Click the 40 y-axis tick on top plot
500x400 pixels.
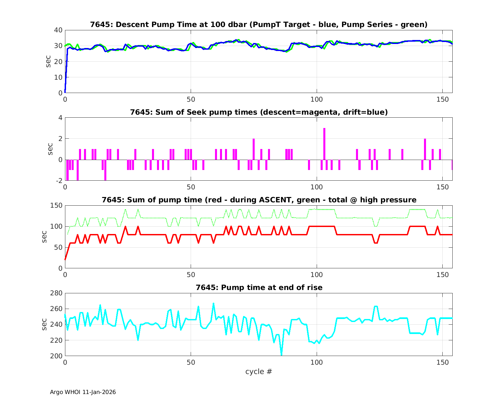tap(58, 30)
